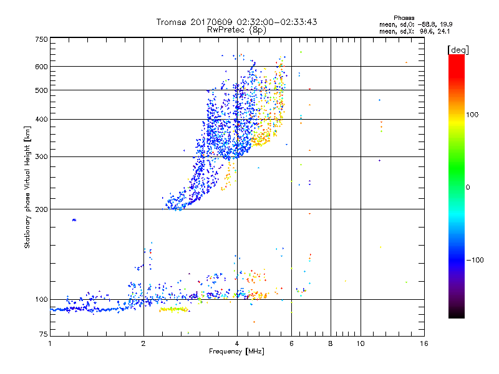Click the 'Frequency [MHz]' x-axis label
The image size is (499, 374).
click(x=236, y=352)
